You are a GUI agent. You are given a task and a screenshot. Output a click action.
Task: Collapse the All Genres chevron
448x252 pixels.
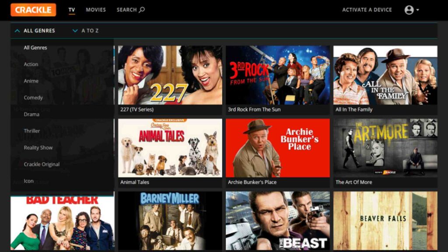pos(17,31)
